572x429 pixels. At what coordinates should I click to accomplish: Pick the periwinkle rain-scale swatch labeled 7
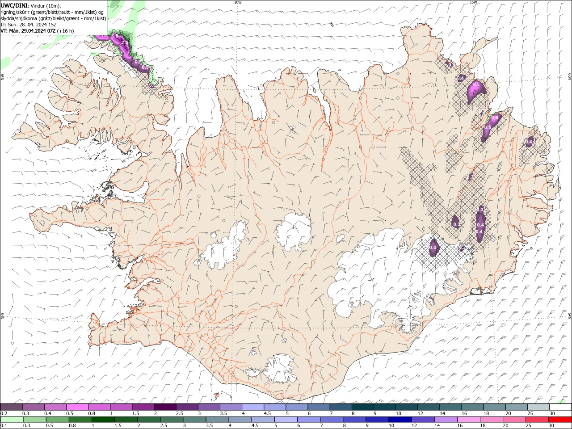332,420
